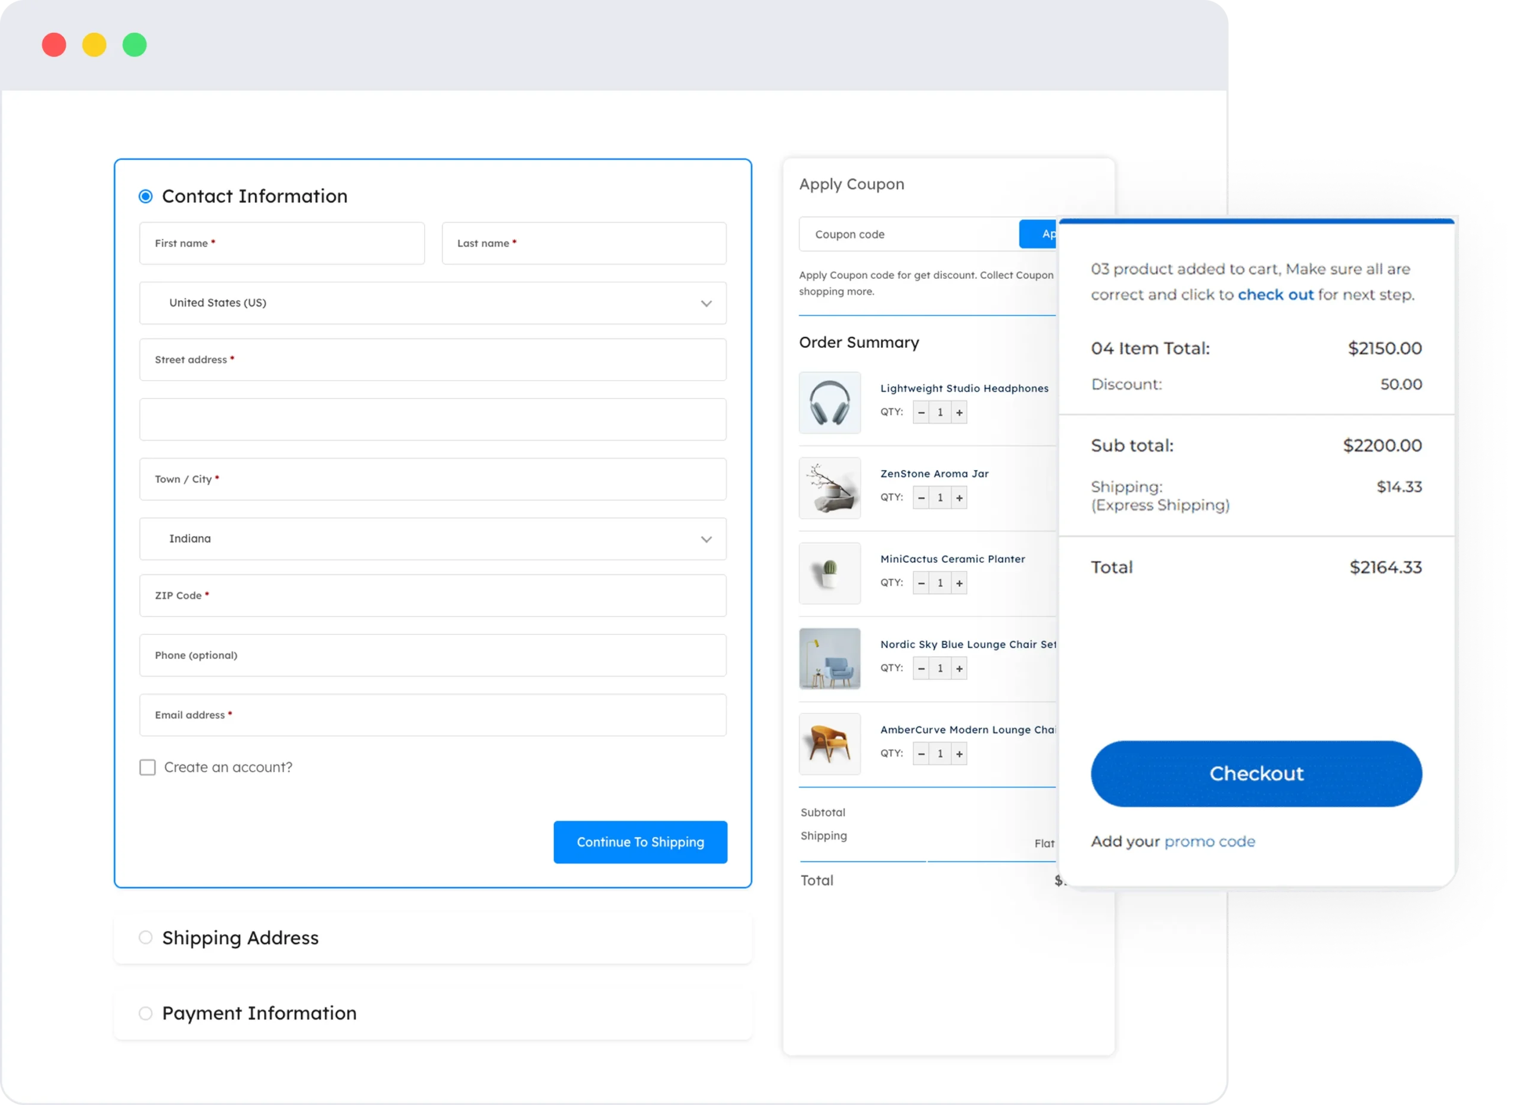Increase quantity of MiniCactus Ceramic Planter
Screen dimensions: 1525x1105
[960, 583]
